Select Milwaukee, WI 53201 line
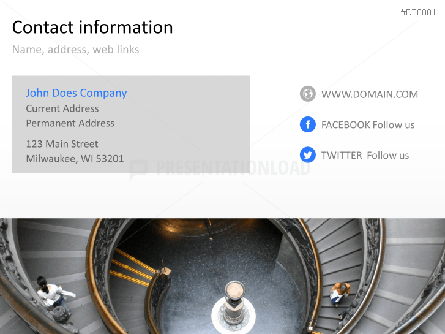The image size is (445, 334). [75, 159]
